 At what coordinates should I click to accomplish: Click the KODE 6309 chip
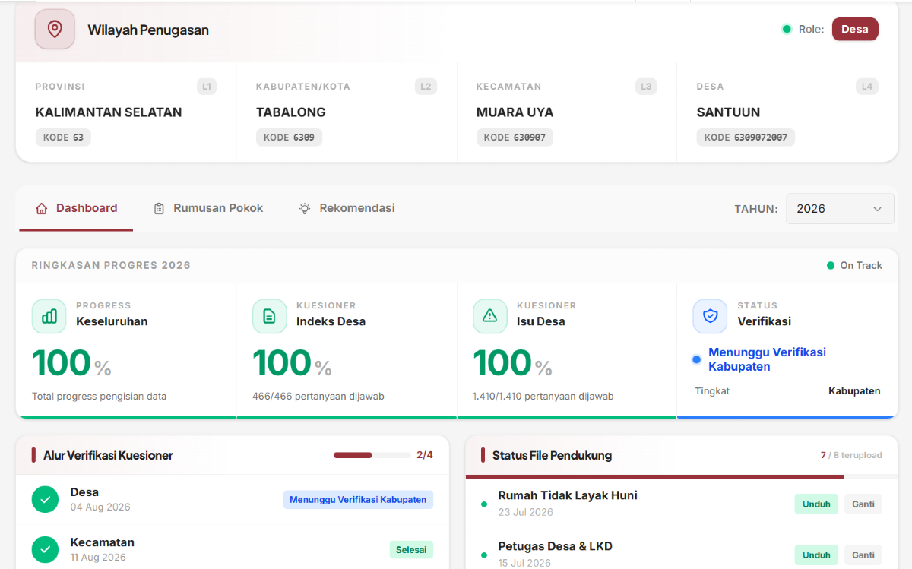point(290,138)
